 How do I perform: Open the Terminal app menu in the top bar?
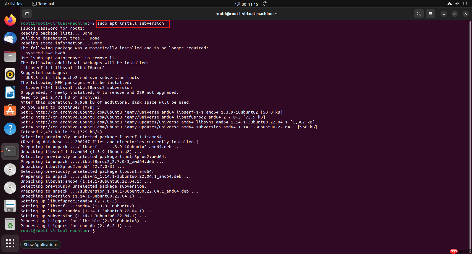click(x=43, y=4)
